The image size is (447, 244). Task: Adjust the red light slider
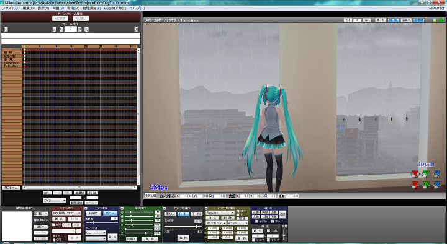(x=139, y=212)
